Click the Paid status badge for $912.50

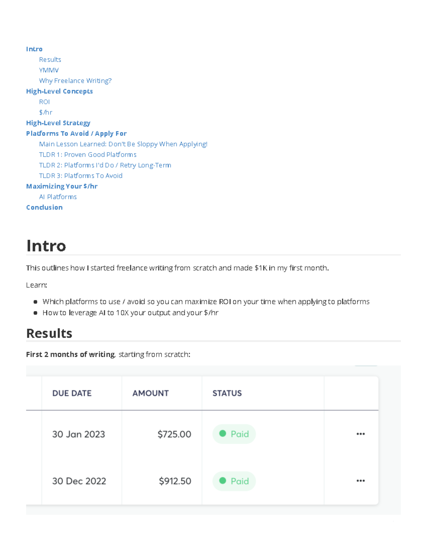click(234, 481)
